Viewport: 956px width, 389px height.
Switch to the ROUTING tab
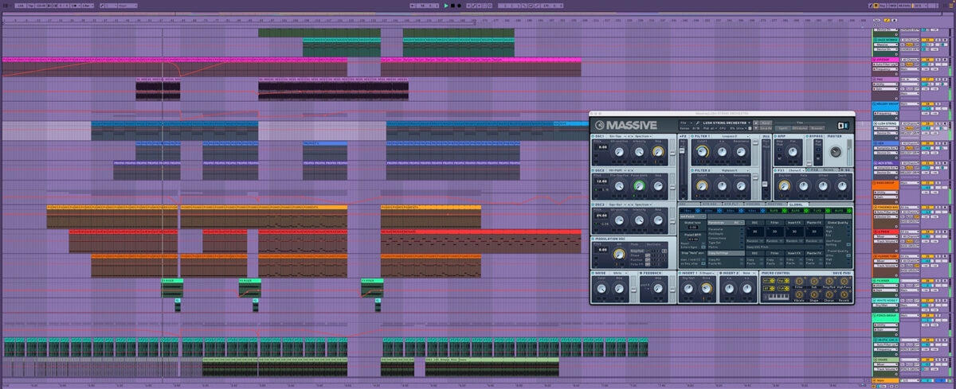(776, 204)
